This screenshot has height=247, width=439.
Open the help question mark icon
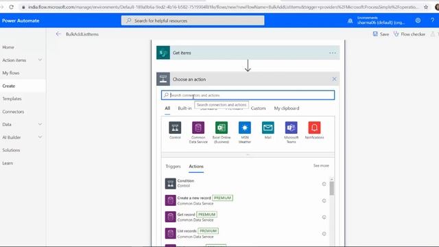coord(433,21)
